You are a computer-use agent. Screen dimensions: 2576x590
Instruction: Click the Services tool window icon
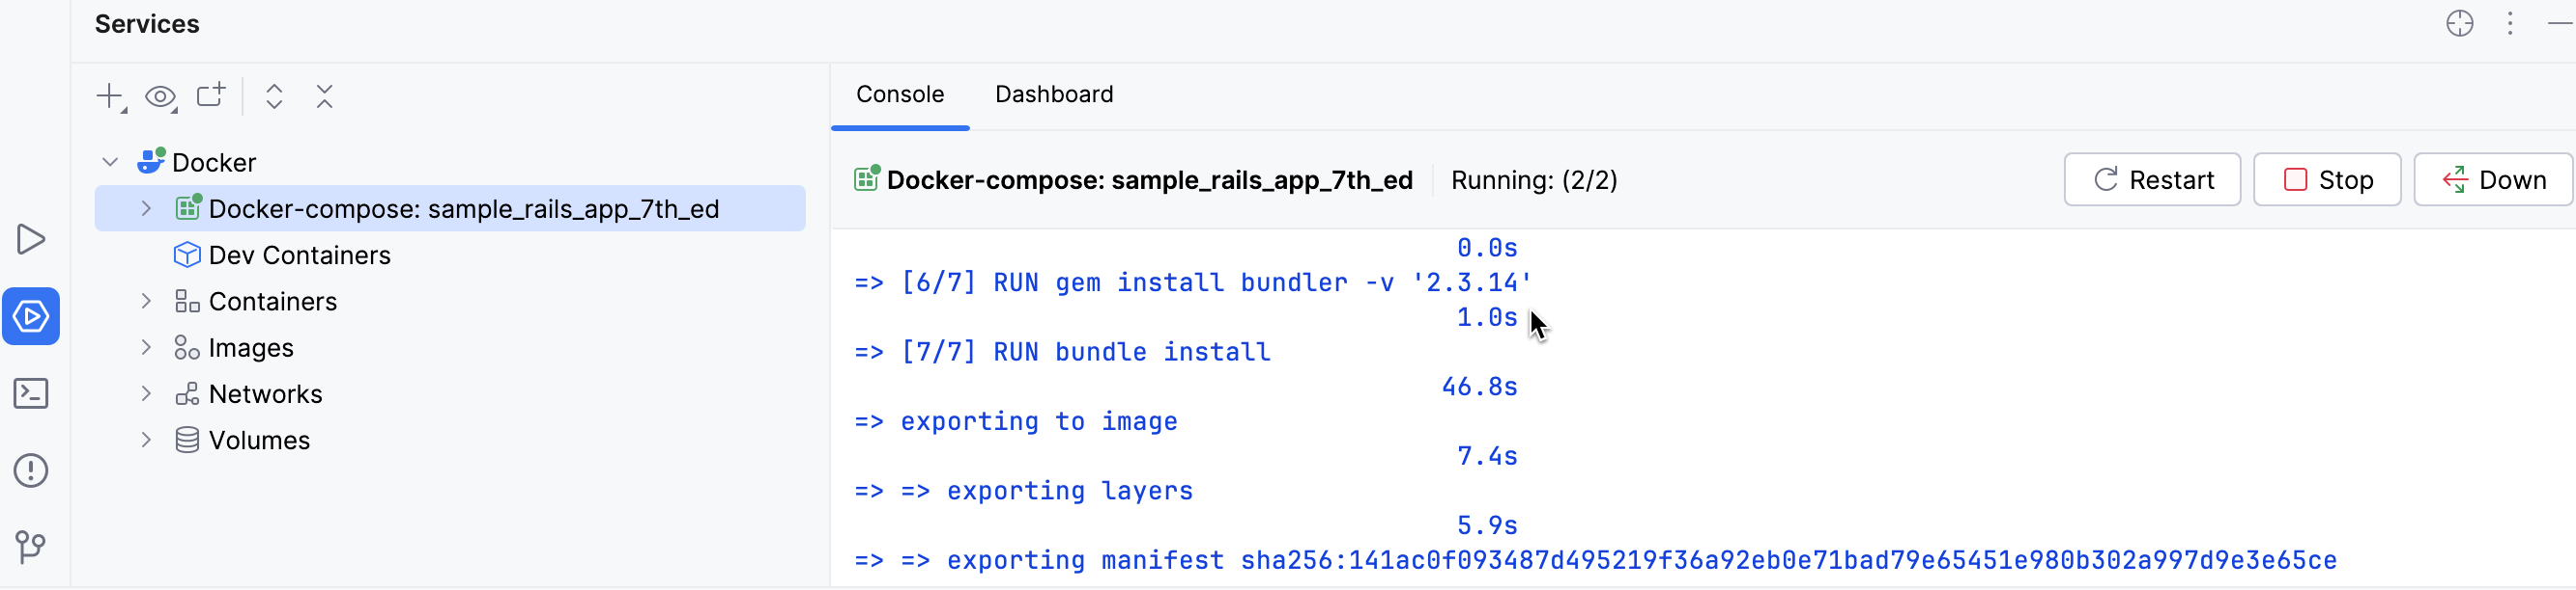(x=31, y=316)
